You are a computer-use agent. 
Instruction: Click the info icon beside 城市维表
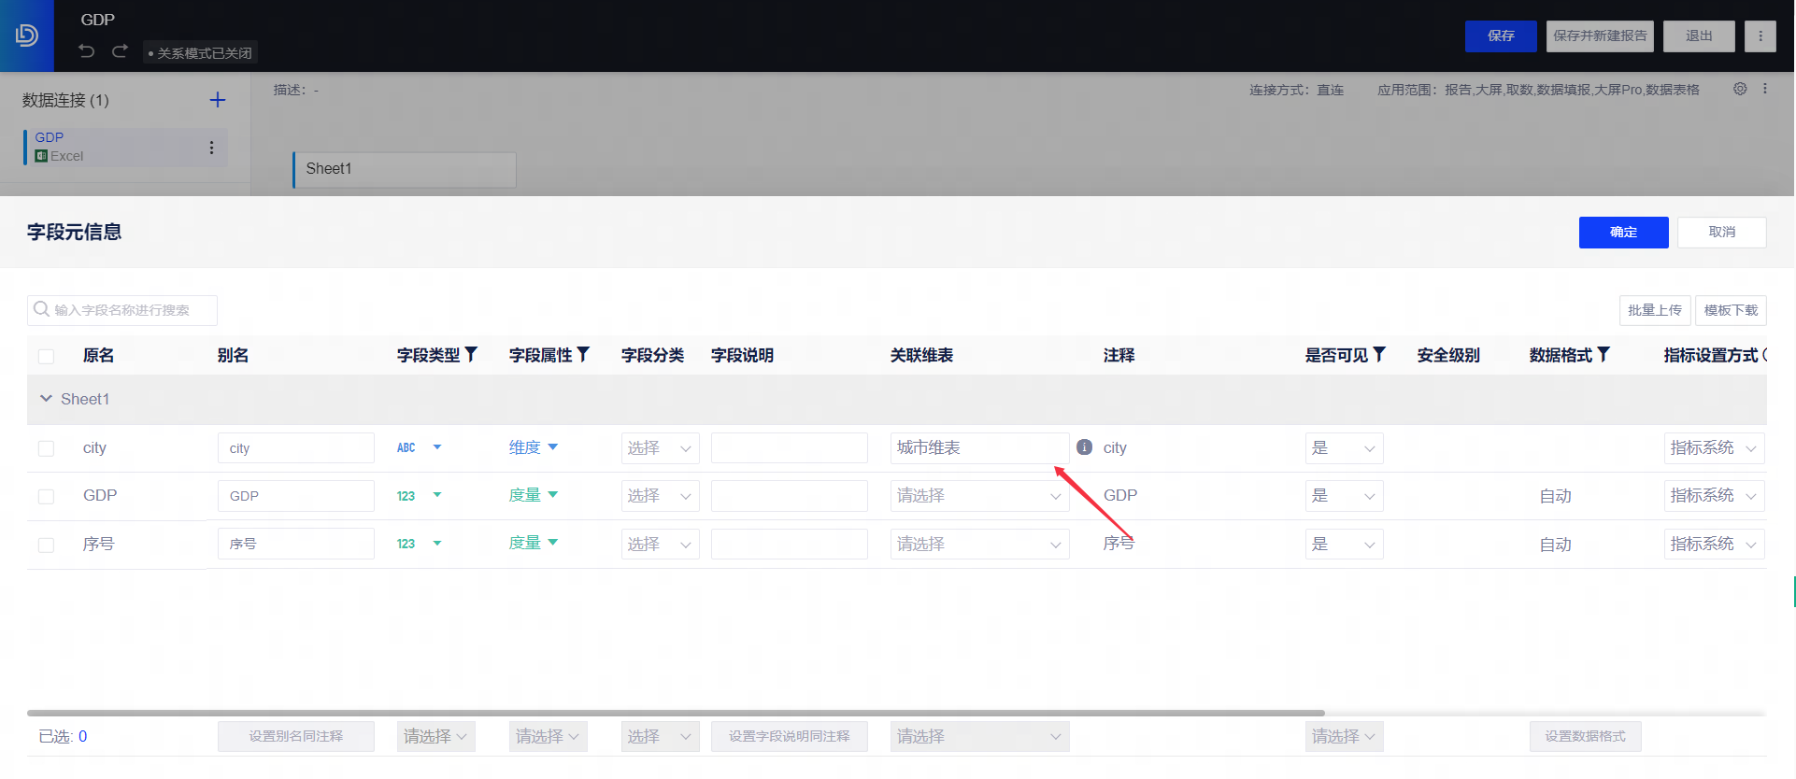(1084, 447)
